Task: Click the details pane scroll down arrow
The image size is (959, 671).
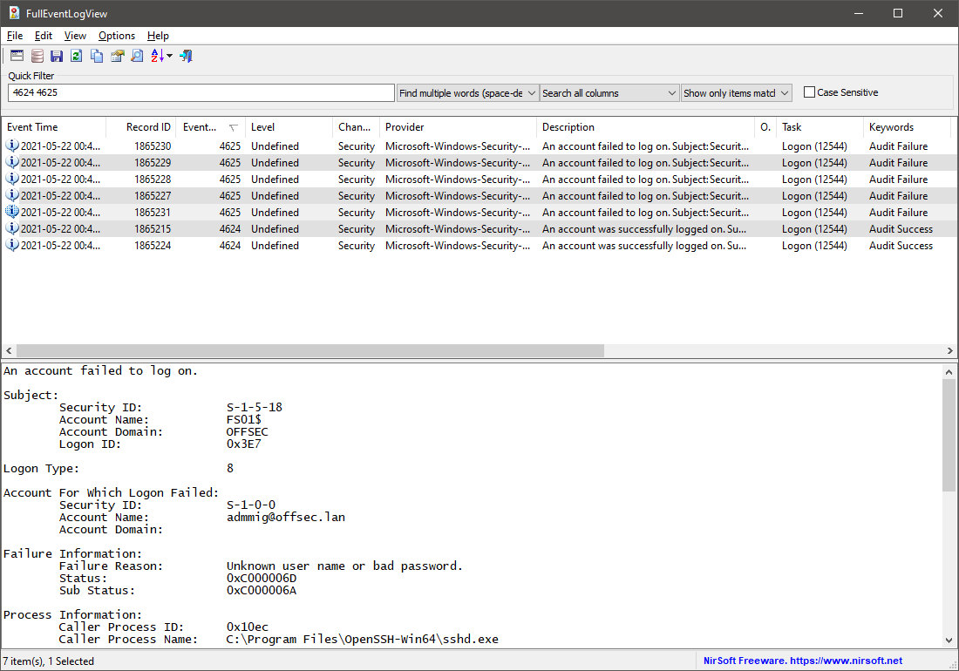Action: pos(949,640)
